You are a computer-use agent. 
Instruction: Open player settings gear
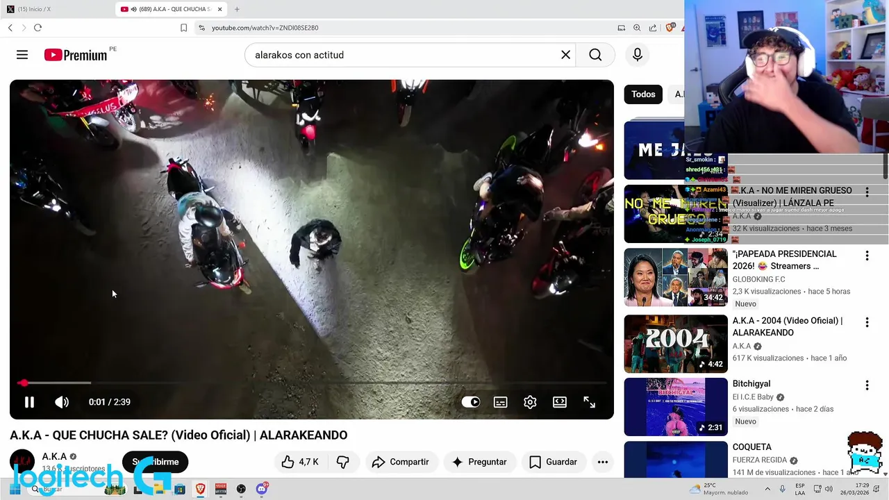point(530,401)
